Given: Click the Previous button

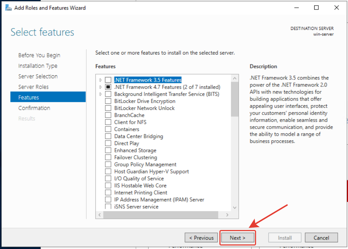Looking at the screenshot, I should 201,238.
